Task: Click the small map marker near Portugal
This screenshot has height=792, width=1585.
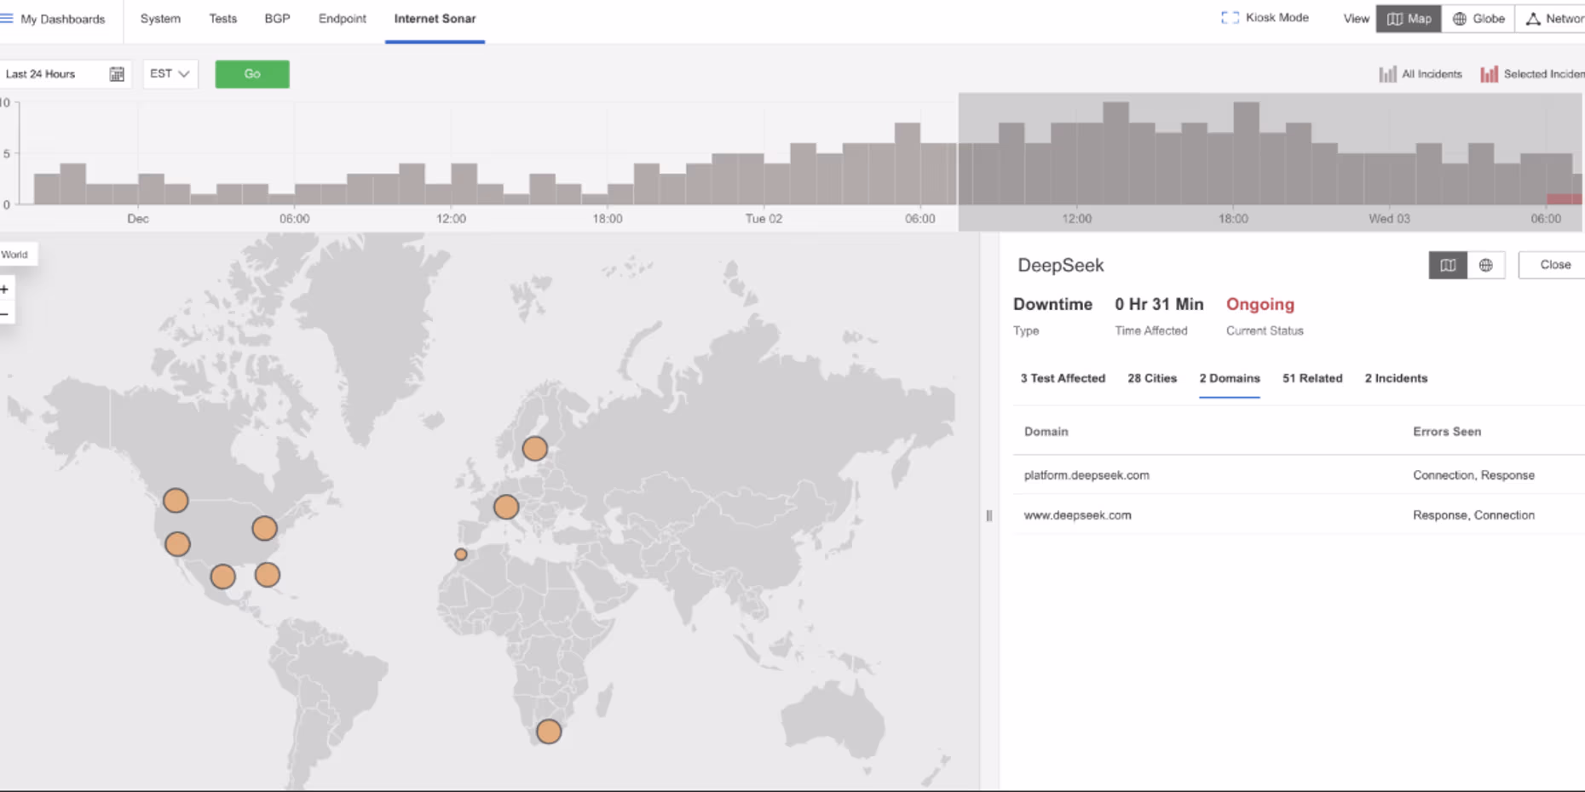Action: tap(461, 554)
